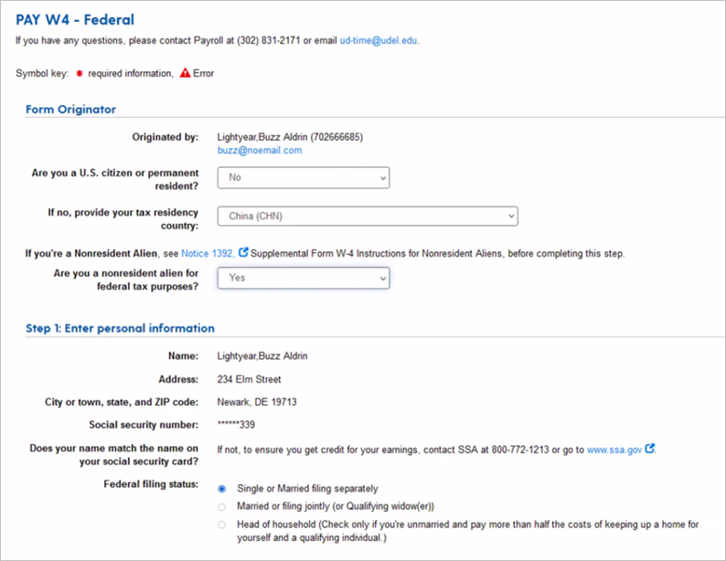Screen dimensions: 726x561
Task: Click the Payroll phone number (302) 831-2171
Action: (269, 41)
